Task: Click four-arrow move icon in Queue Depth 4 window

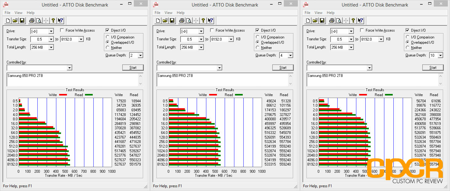Action: (x=196, y=21)
